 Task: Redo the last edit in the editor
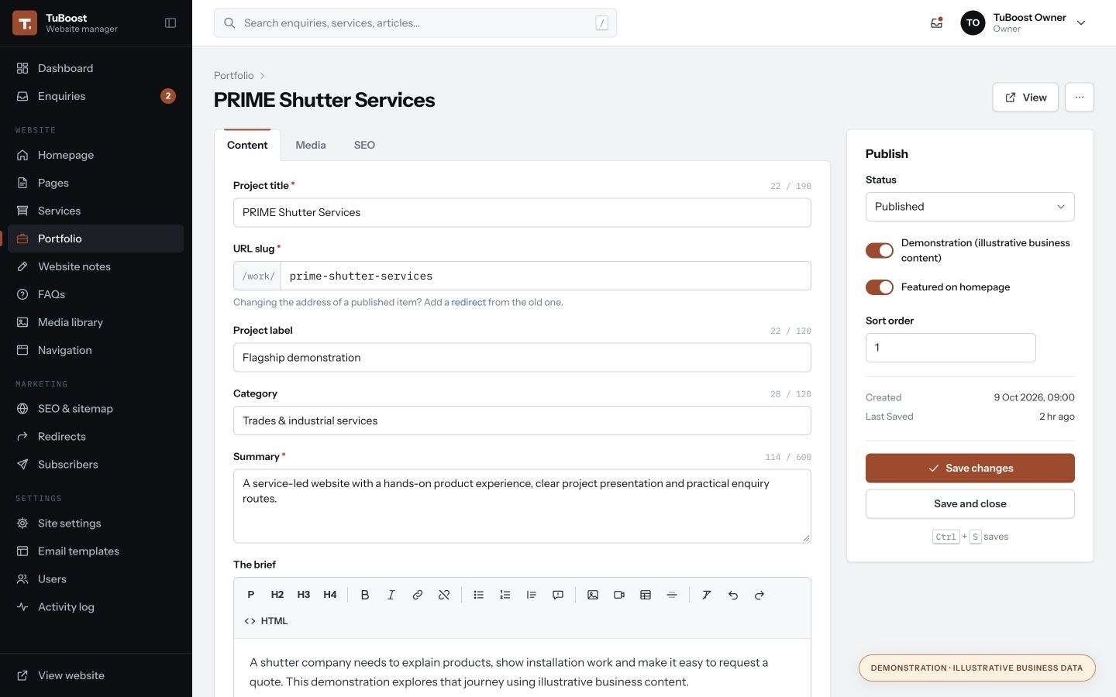759,595
